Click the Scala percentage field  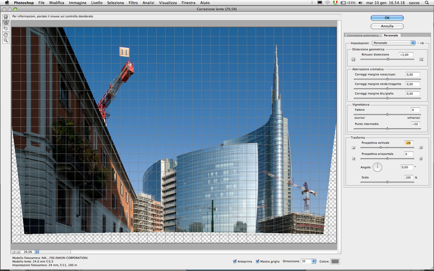pos(409,178)
